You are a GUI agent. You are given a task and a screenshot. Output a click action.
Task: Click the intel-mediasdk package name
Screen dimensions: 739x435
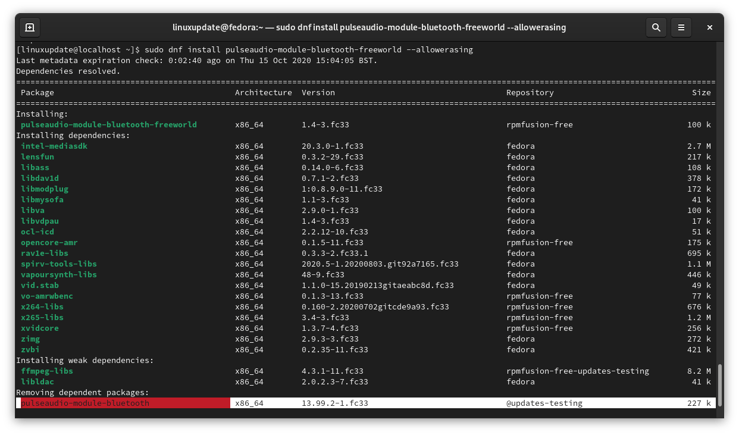tap(54, 146)
